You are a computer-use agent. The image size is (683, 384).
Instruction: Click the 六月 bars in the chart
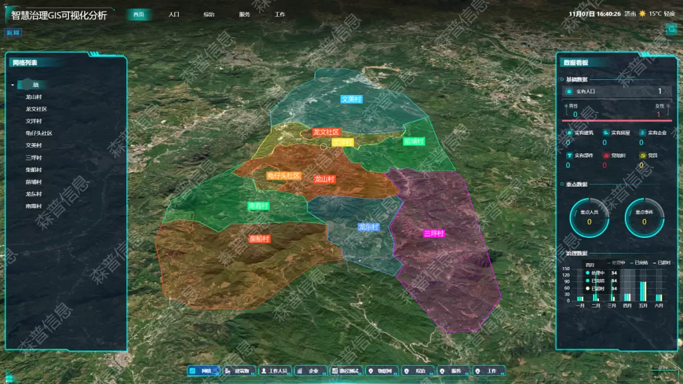coord(659,298)
